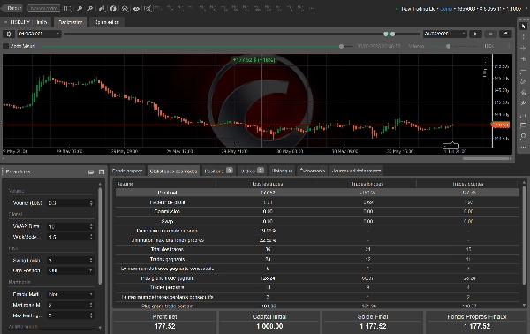Zoom in on the chart
Image resolution: width=530 pixels, height=334 pixels.
pyautogui.click(x=79, y=9)
